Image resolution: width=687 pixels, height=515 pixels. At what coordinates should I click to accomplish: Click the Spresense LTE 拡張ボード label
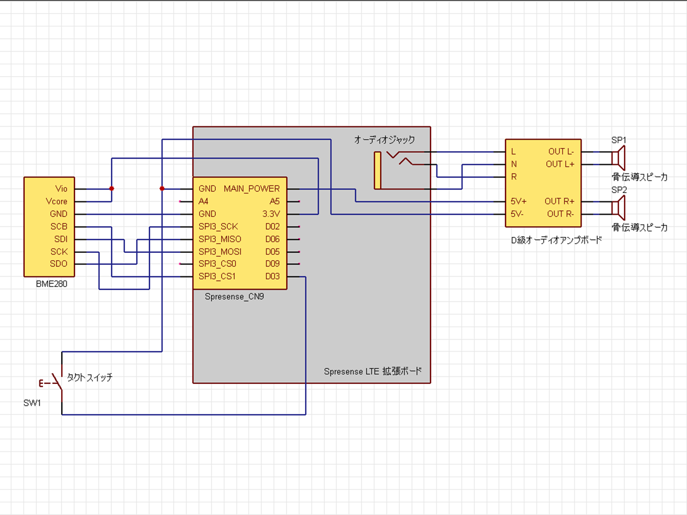[x=373, y=371]
